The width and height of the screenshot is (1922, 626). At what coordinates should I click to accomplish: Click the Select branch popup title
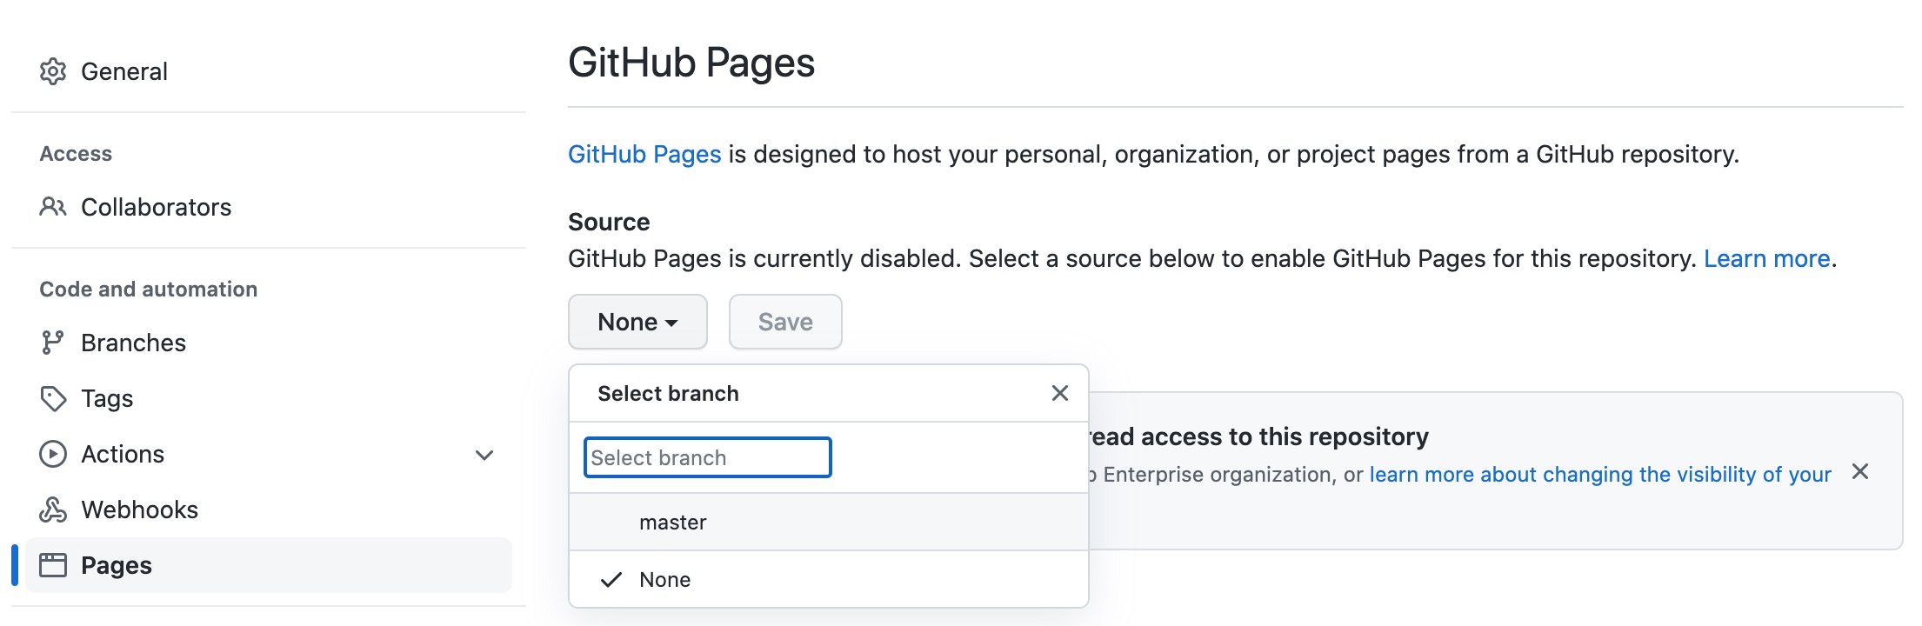(668, 393)
